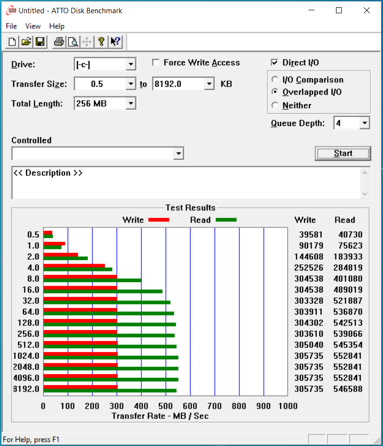This screenshot has height=446, width=383.
Task: Maximize the ATTO Disk Benchmark window
Action: (x=339, y=10)
